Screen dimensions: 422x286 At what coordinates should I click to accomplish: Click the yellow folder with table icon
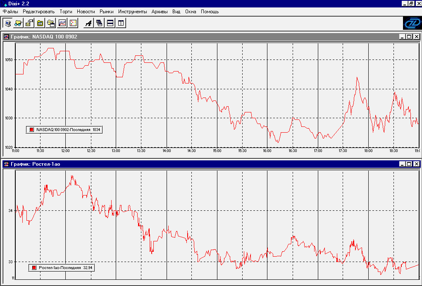40,23
